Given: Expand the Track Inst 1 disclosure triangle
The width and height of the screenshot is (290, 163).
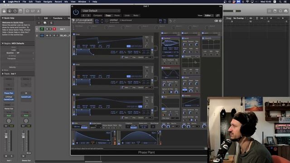Looking at the screenshot, I should coord(3,74).
